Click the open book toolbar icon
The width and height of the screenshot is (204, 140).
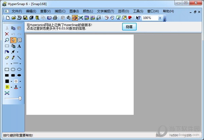[x=49, y=18]
